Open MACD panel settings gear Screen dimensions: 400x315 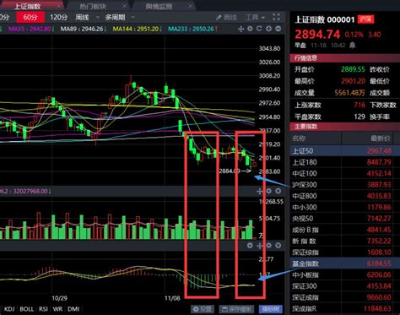tap(269, 246)
